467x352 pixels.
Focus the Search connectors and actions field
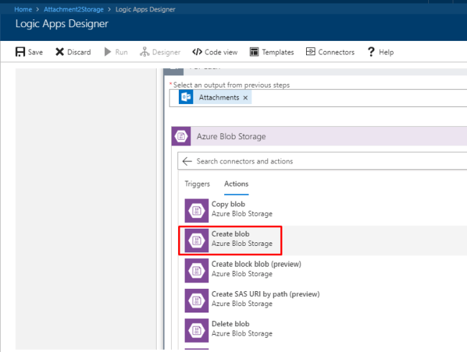coord(323,161)
